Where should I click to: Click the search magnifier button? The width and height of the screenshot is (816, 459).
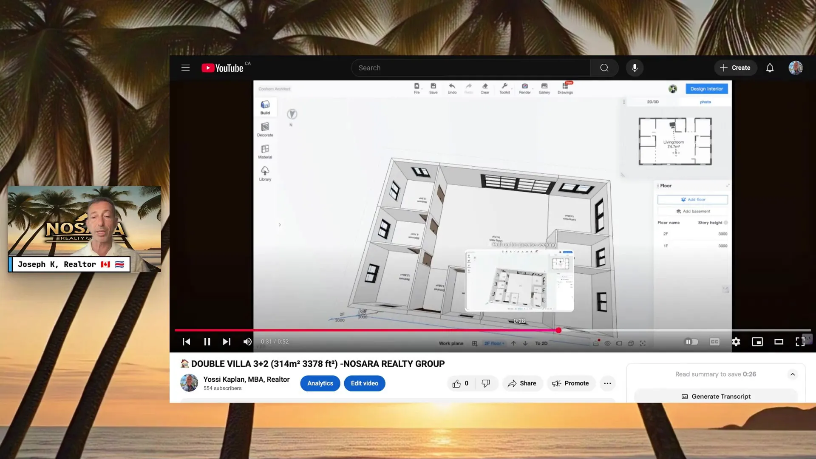click(x=604, y=68)
